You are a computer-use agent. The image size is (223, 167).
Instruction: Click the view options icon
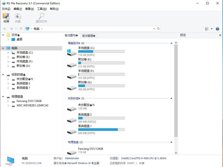(207, 29)
